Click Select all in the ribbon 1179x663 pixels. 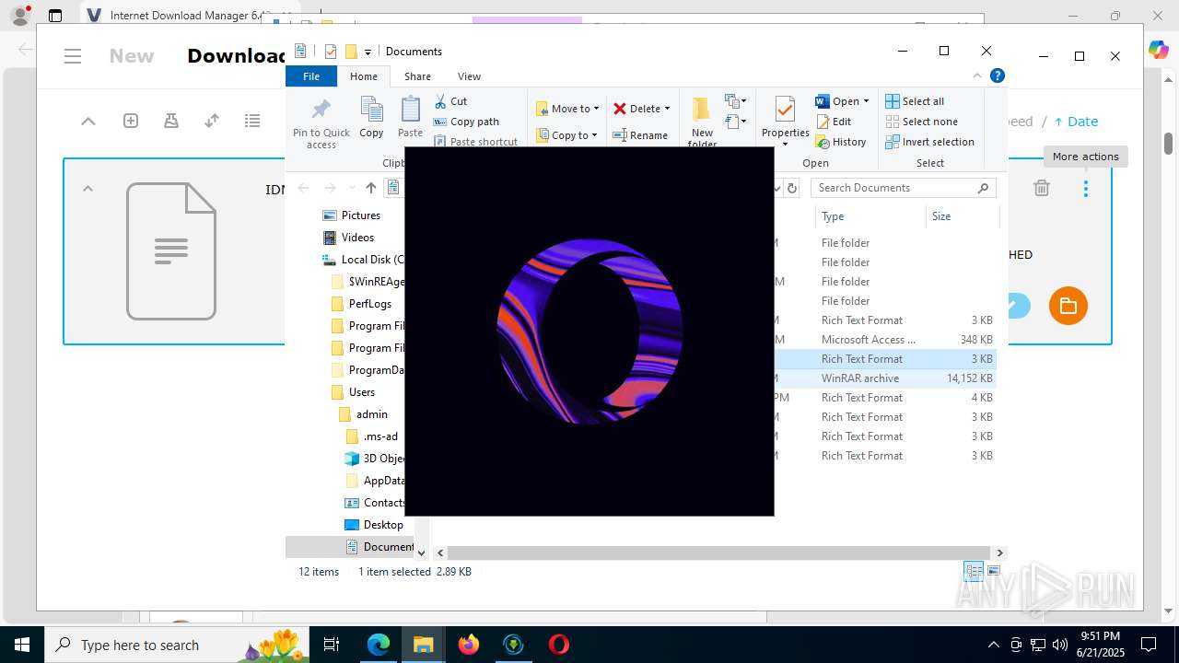[x=915, y=101]
